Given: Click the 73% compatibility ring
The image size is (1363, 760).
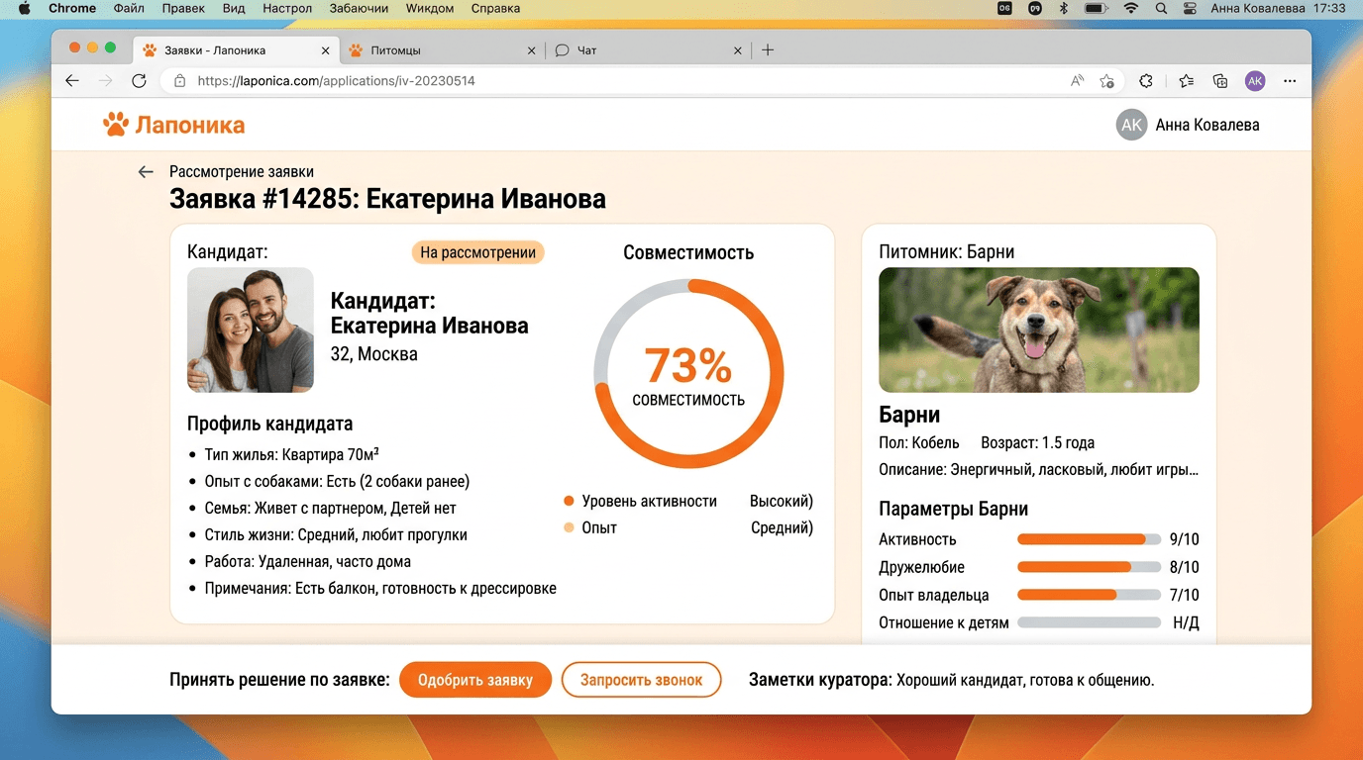Looking at the screenshot, I should click(688, 374).
